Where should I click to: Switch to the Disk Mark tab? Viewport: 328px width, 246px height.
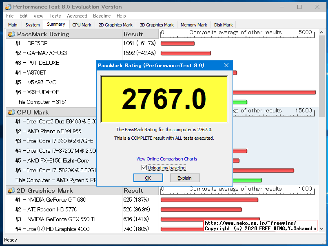click(x=223, y=24)
